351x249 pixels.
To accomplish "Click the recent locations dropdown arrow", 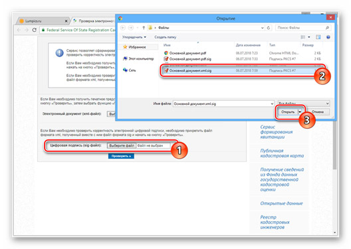I will pyautogui.click(x=138, y=28).
